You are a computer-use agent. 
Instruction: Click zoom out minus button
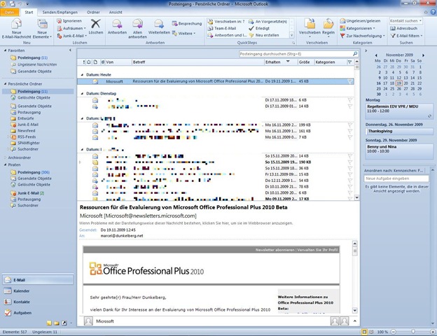click(x=394, y=332)
